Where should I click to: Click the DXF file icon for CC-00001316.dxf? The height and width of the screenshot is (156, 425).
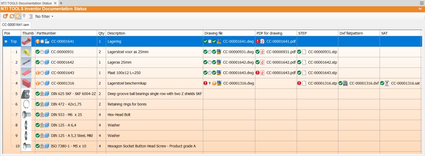click(x=346, y=83)
